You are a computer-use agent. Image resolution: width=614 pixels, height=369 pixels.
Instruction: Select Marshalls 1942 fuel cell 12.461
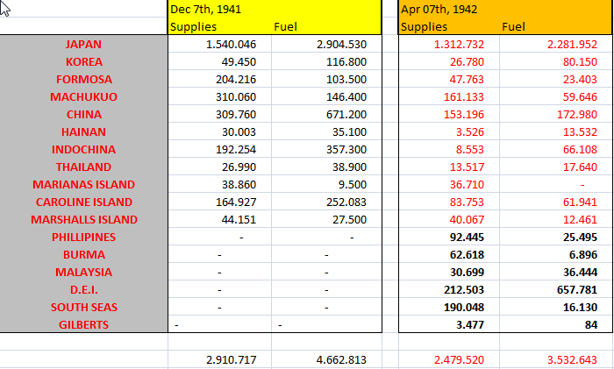[555, 219]
